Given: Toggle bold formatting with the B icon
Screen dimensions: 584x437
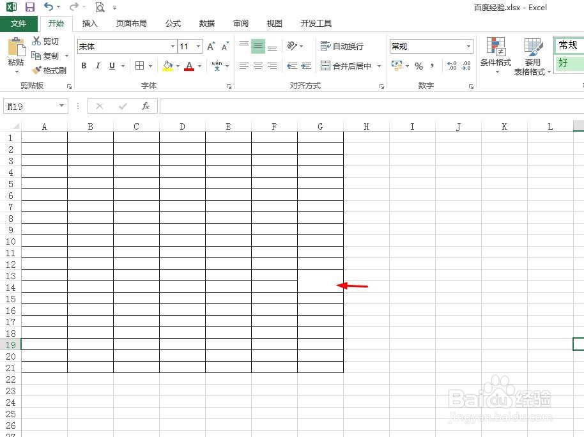Looking at the screenshot, I should (83, 65).
